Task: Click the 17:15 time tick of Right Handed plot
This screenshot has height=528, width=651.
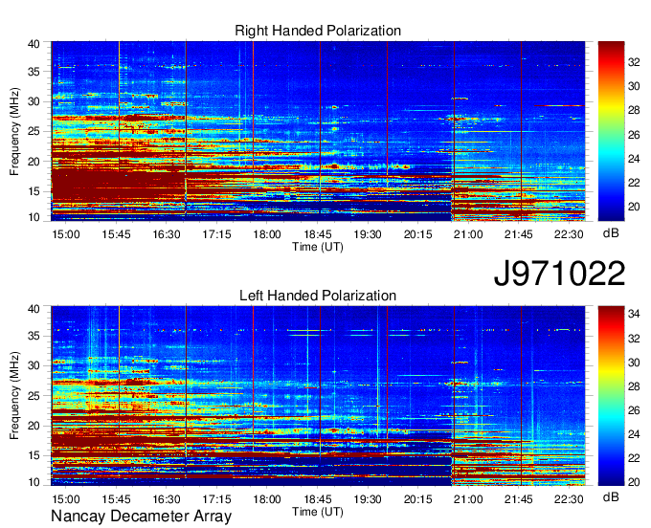Action: [x=216, y=234]
